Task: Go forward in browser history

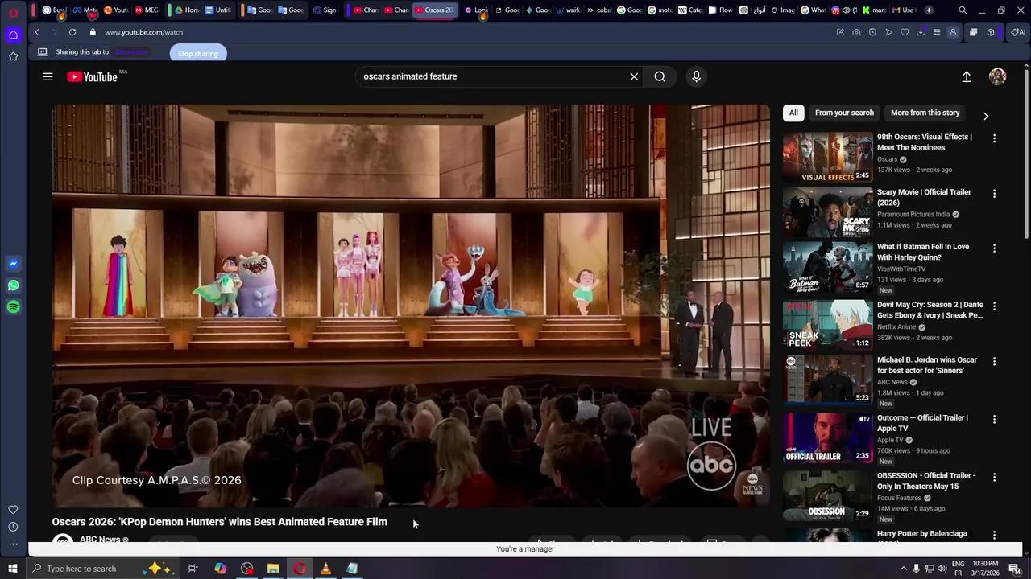Action: 54,32
